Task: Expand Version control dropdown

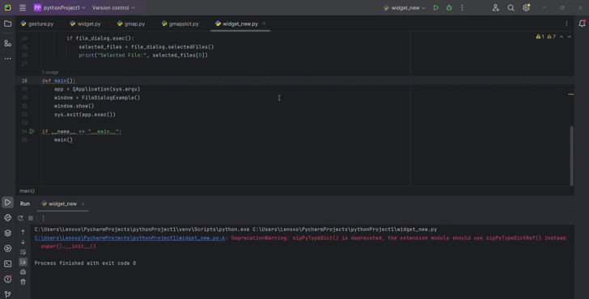Action: [113, 7]
